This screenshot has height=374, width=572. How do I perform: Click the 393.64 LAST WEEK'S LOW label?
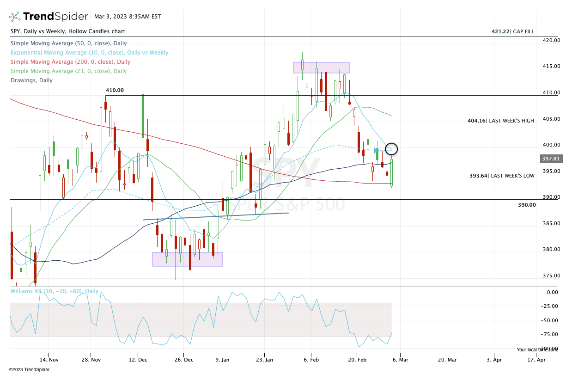[502, 176]
